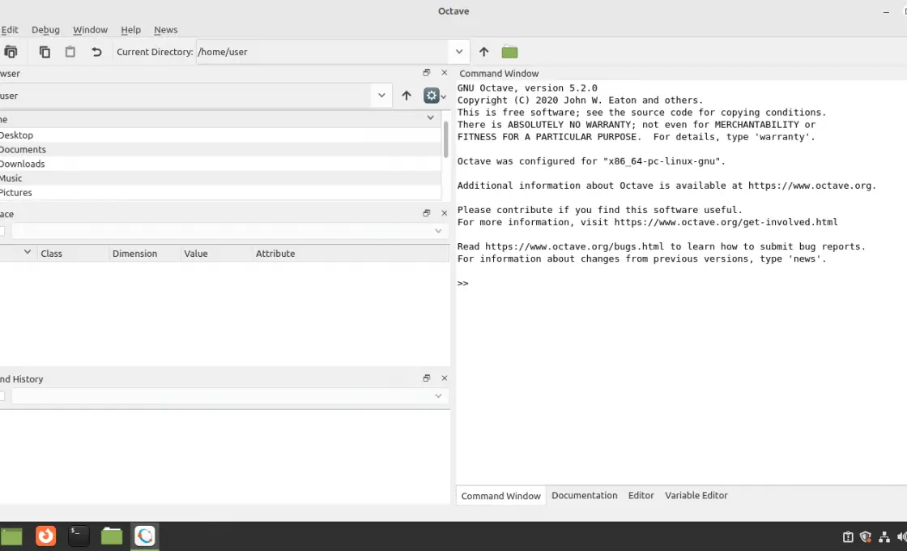Click the Undo arrow icon in the toolbar
Screen dimensions: 907x551
click(x=96, y=52)
